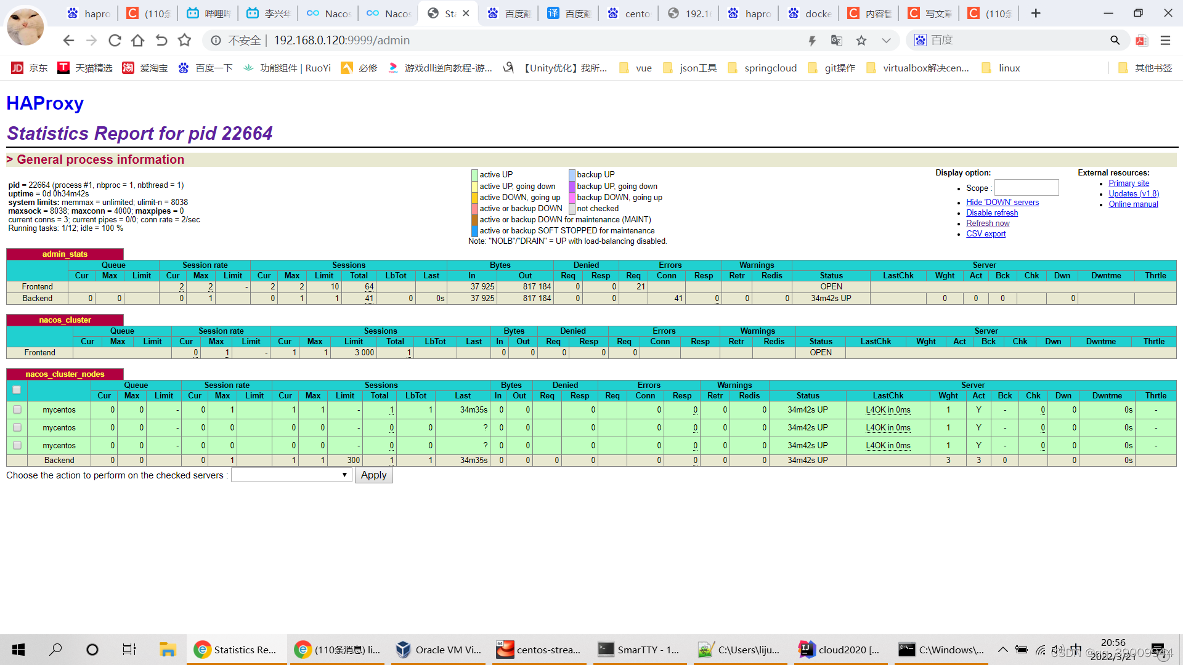Open the server action dropdown
1183x665 pixels.
(291, 475)
